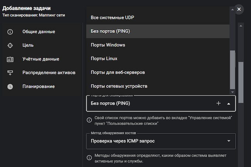Select Порты сетевых устройств option

click(x=119, y=86)
